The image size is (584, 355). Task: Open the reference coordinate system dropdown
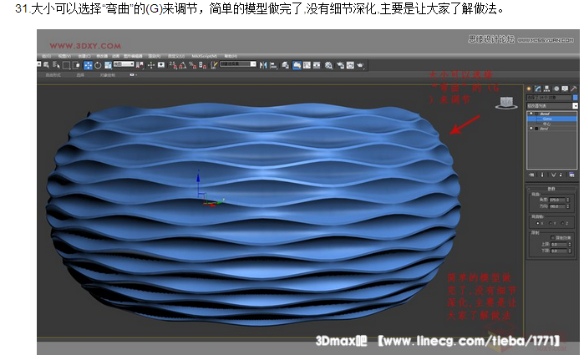pos(124,64)
